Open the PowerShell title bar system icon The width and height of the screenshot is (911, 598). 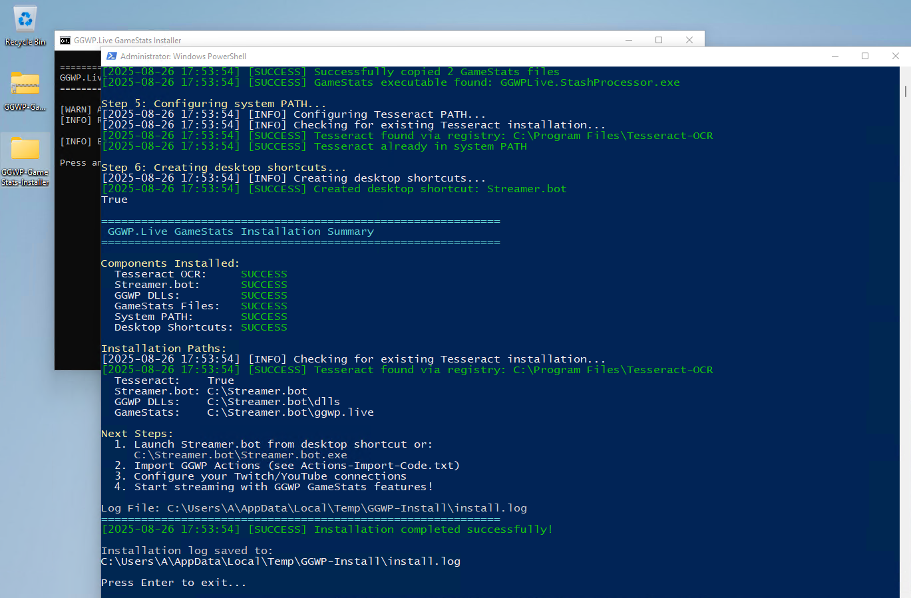click(112, 57)
